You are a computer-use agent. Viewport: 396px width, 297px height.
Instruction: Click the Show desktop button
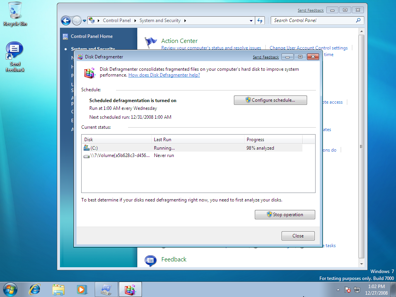(393, 289)
